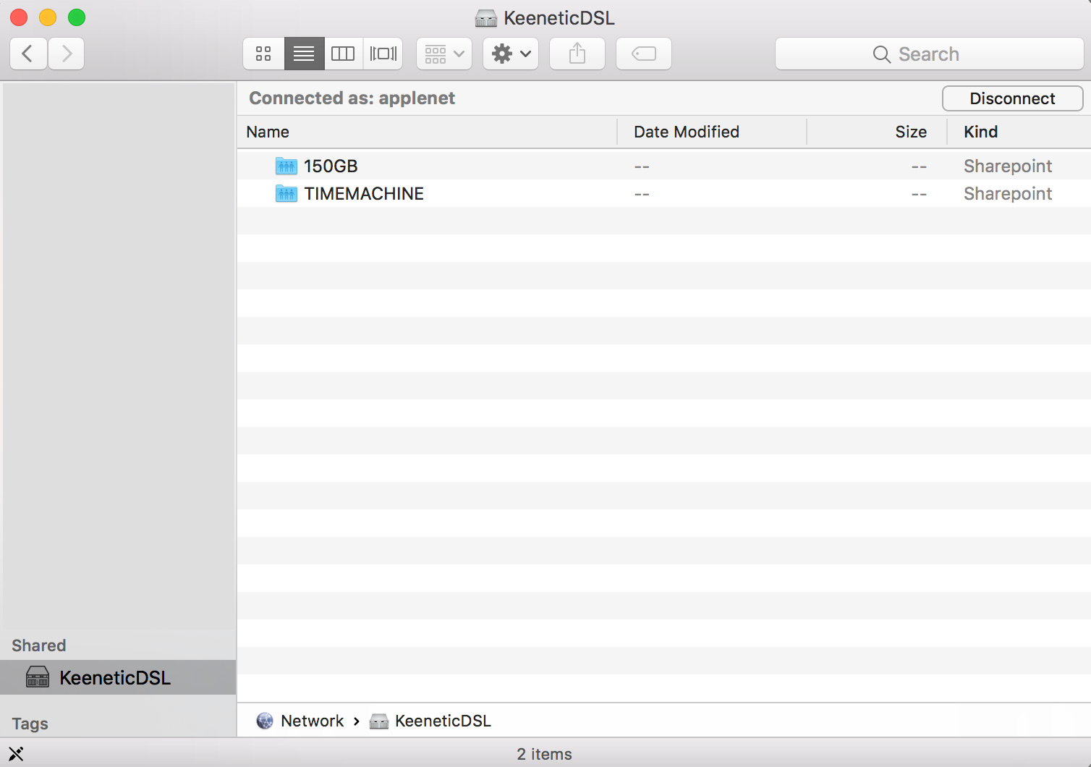
Task: Click the Disconnect button
Action: coord(1012,98)
